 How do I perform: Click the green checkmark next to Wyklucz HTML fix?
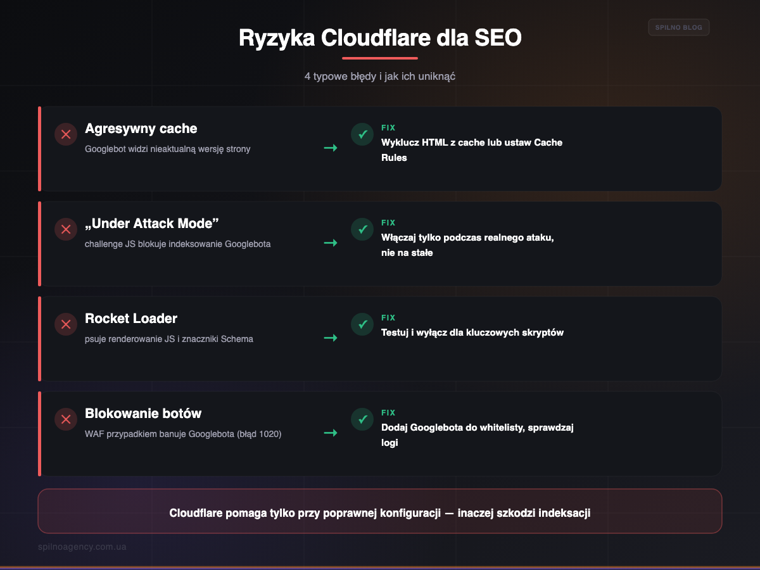(x=362, y=134)
